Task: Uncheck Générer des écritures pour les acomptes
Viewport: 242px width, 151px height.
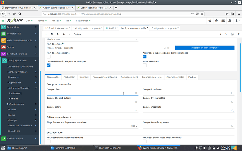Action: [49, 65]
